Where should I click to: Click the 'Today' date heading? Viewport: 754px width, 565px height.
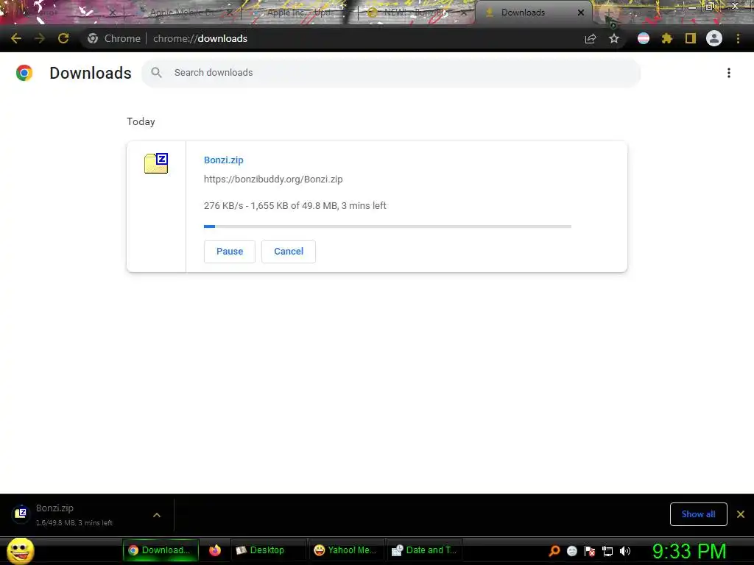pos(141,121)
